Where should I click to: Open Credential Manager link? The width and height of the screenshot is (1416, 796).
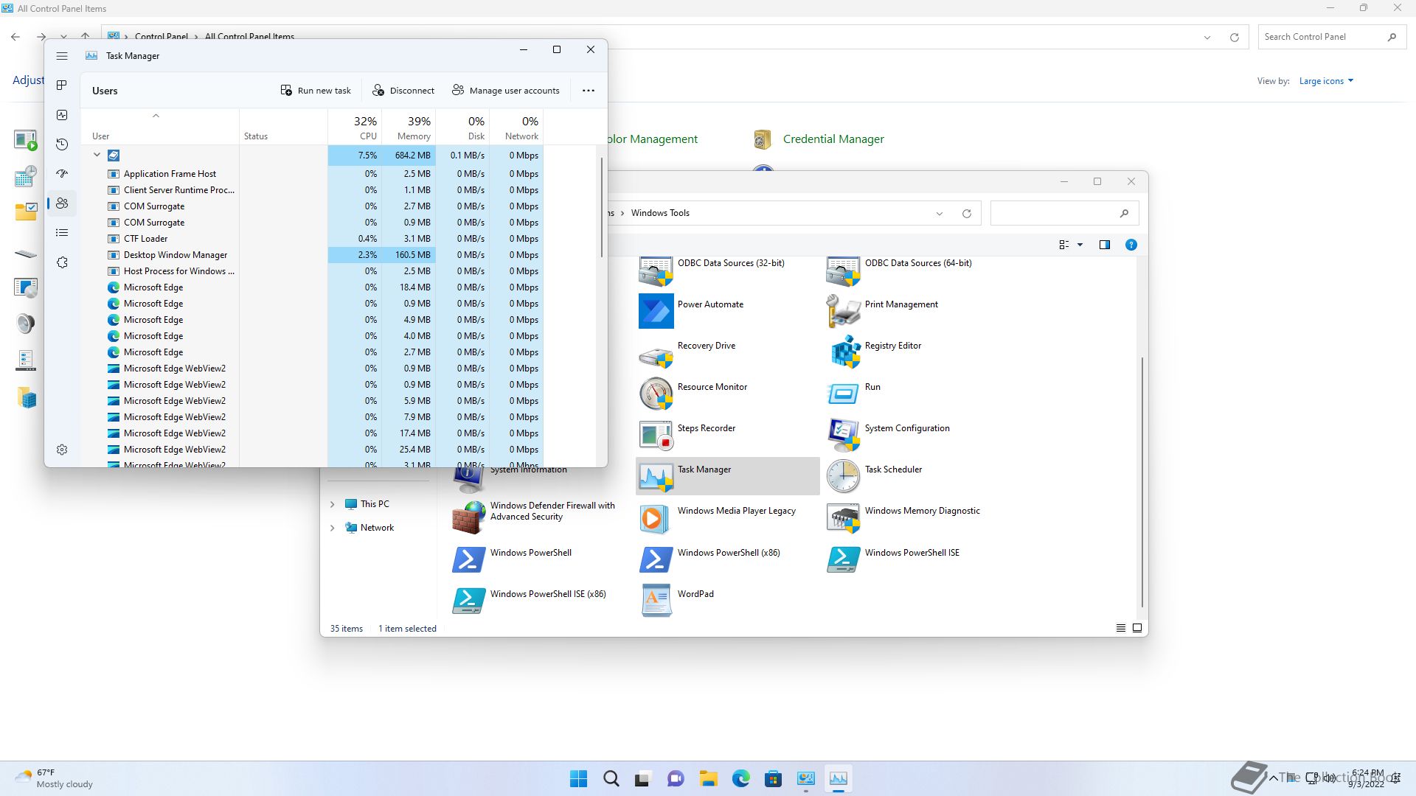(833, 139)
